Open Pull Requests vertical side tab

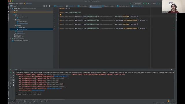click(x=8, y=18)
